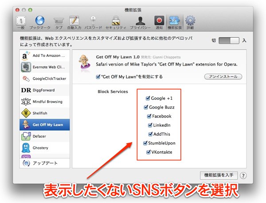Open the パスワード key pane
The height and width of the screenshot is (203, 266).
click(93, 23)
